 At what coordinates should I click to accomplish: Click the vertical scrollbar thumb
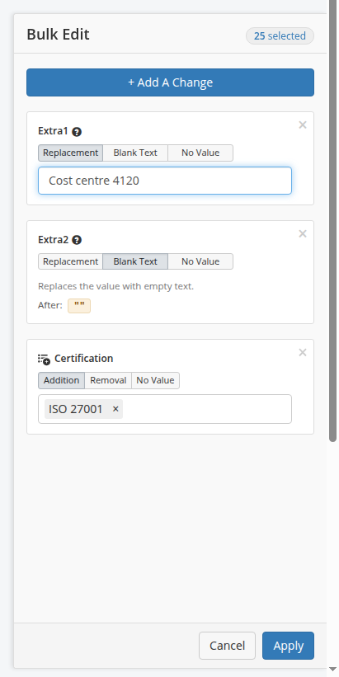(332, 220)
